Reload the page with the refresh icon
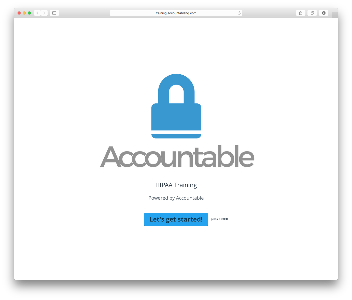The image size is (352, 300). click(x=239, y=13)
